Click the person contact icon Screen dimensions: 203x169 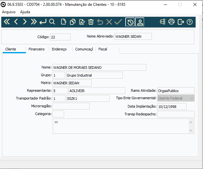click(140, 22)
